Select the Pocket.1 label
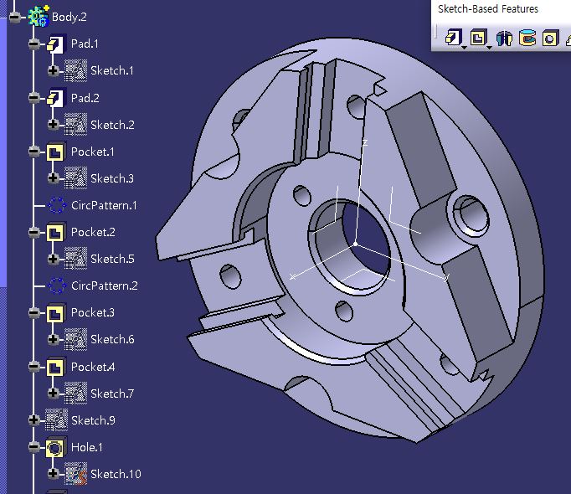 click(x=93, y=152)
